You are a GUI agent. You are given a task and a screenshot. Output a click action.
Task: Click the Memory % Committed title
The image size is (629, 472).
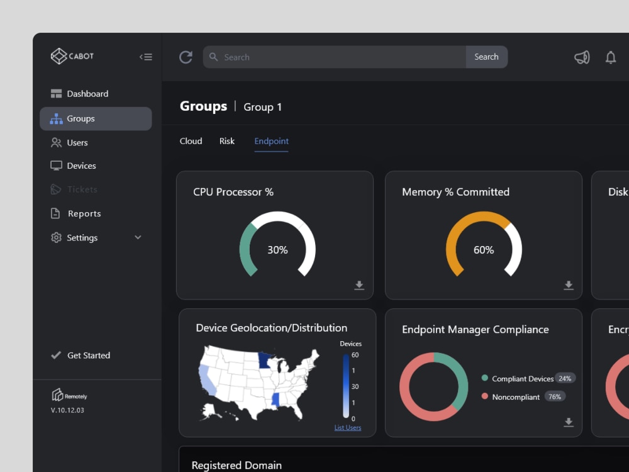(x=455, y=192)
